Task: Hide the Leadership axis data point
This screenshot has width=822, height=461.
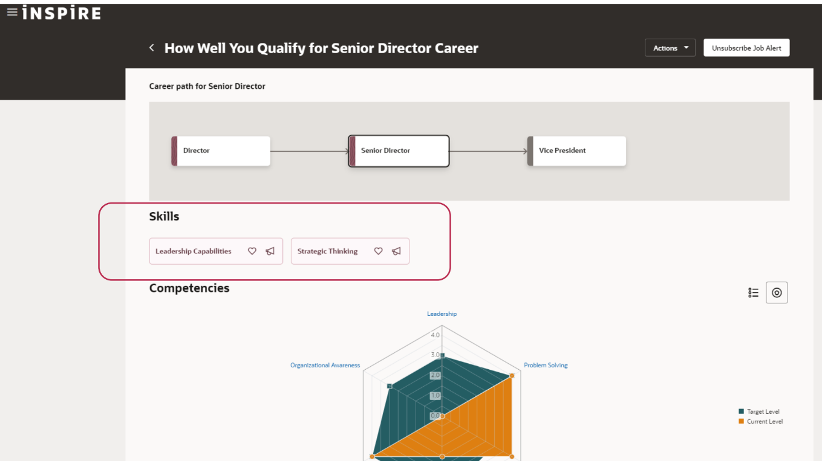Action: pos(442,356)
